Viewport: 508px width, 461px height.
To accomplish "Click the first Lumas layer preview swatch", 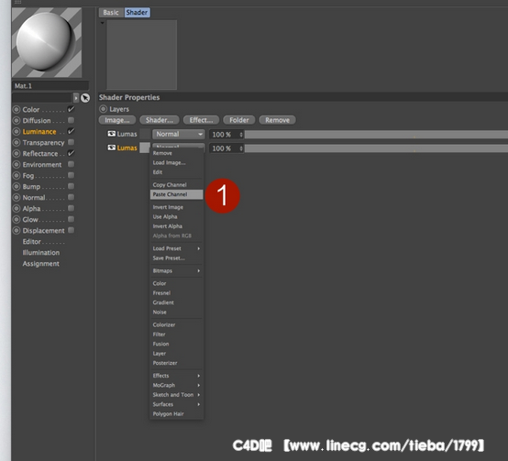I will (145, 134).
